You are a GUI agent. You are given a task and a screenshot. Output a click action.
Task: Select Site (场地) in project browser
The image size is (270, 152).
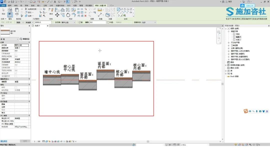(238, 34)
